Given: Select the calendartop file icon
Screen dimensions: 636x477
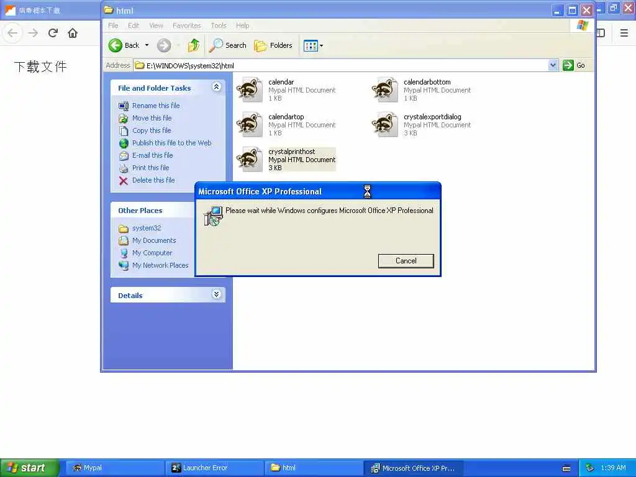Looking at the screenshot, I should (x=250, y=124).
